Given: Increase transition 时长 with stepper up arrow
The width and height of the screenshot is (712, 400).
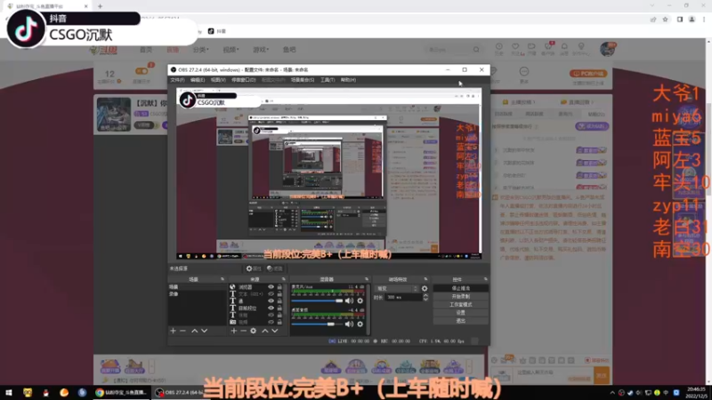Looking at the screenshot, I should [425, 295].
